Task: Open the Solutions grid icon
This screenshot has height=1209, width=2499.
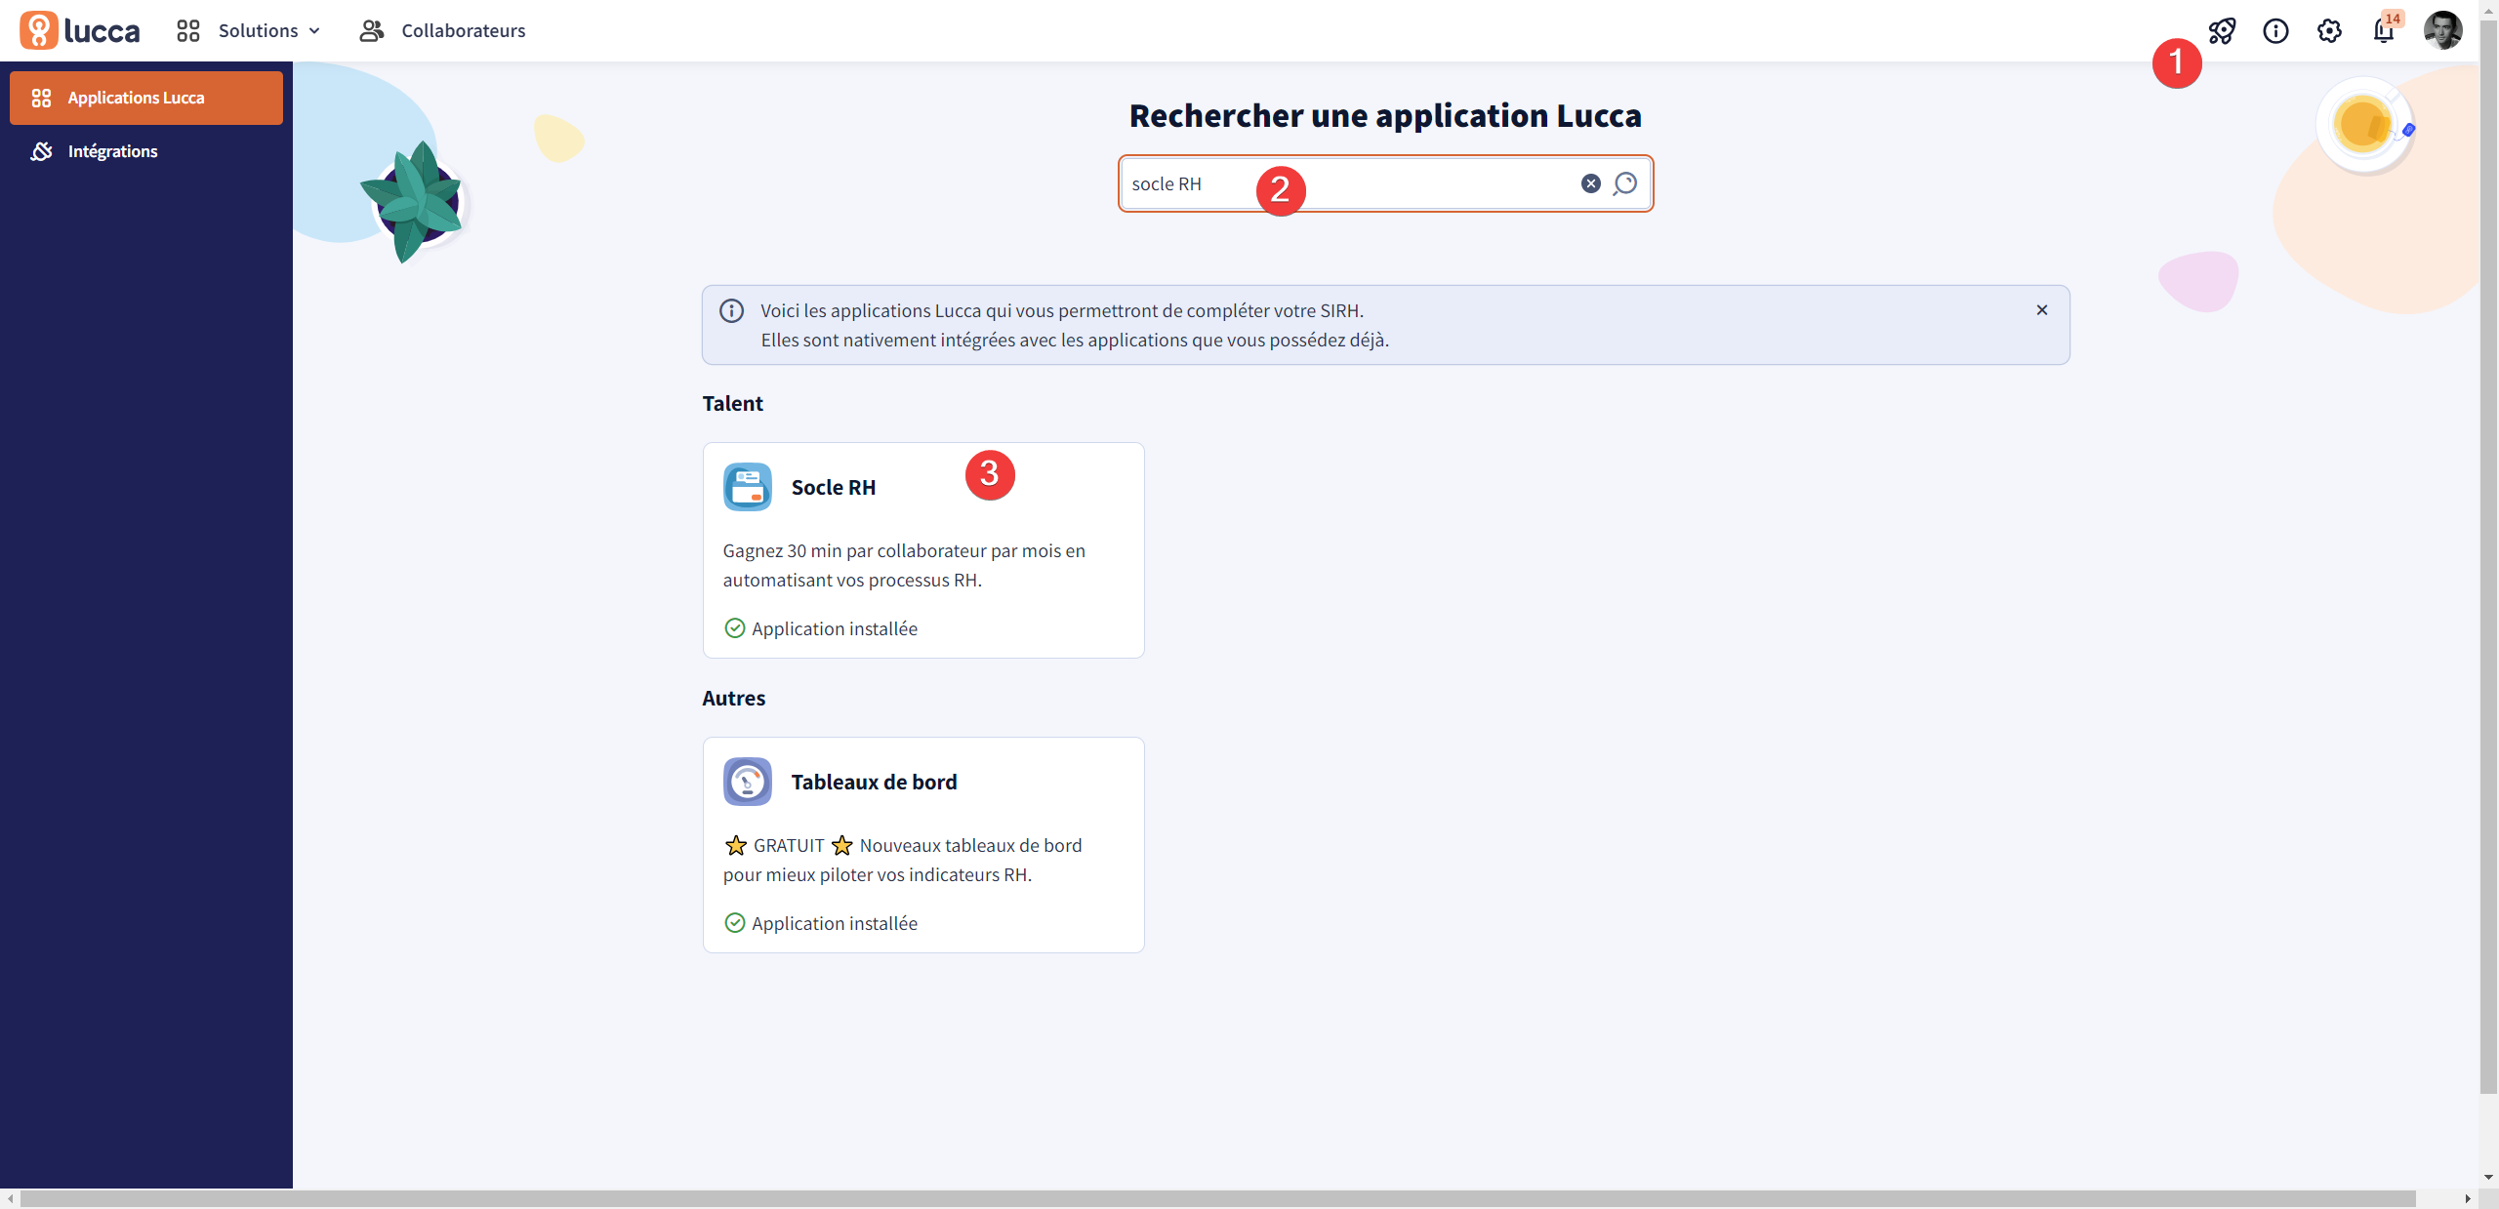Action: tap(188, 31)
